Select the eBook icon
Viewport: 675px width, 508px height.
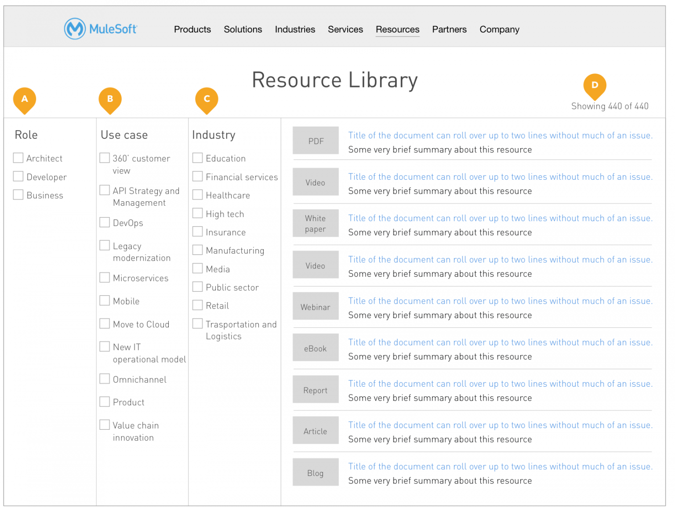point(316,347)
